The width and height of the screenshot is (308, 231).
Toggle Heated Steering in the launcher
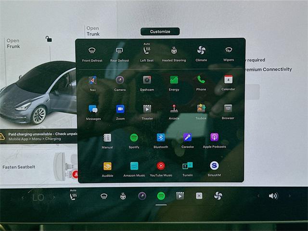[x=174, y=54]
